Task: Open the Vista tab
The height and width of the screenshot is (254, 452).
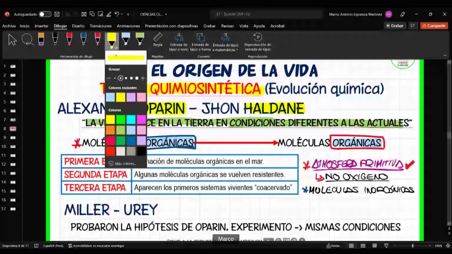Action: (x=244, y=26)
